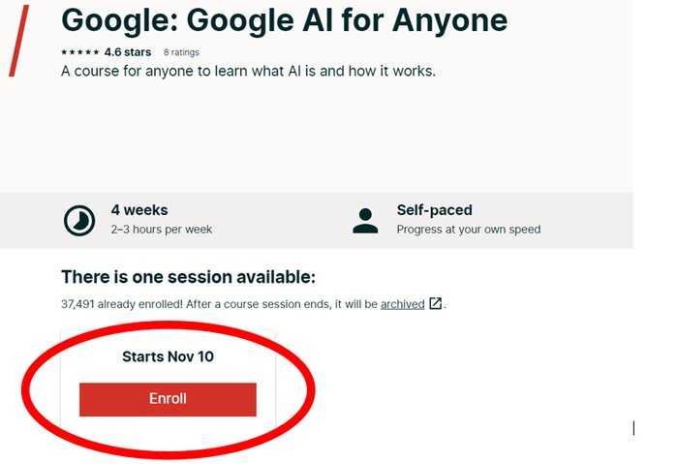Click the 4 weeks heading
The image size is (678, 464).
tap(139, 210)
